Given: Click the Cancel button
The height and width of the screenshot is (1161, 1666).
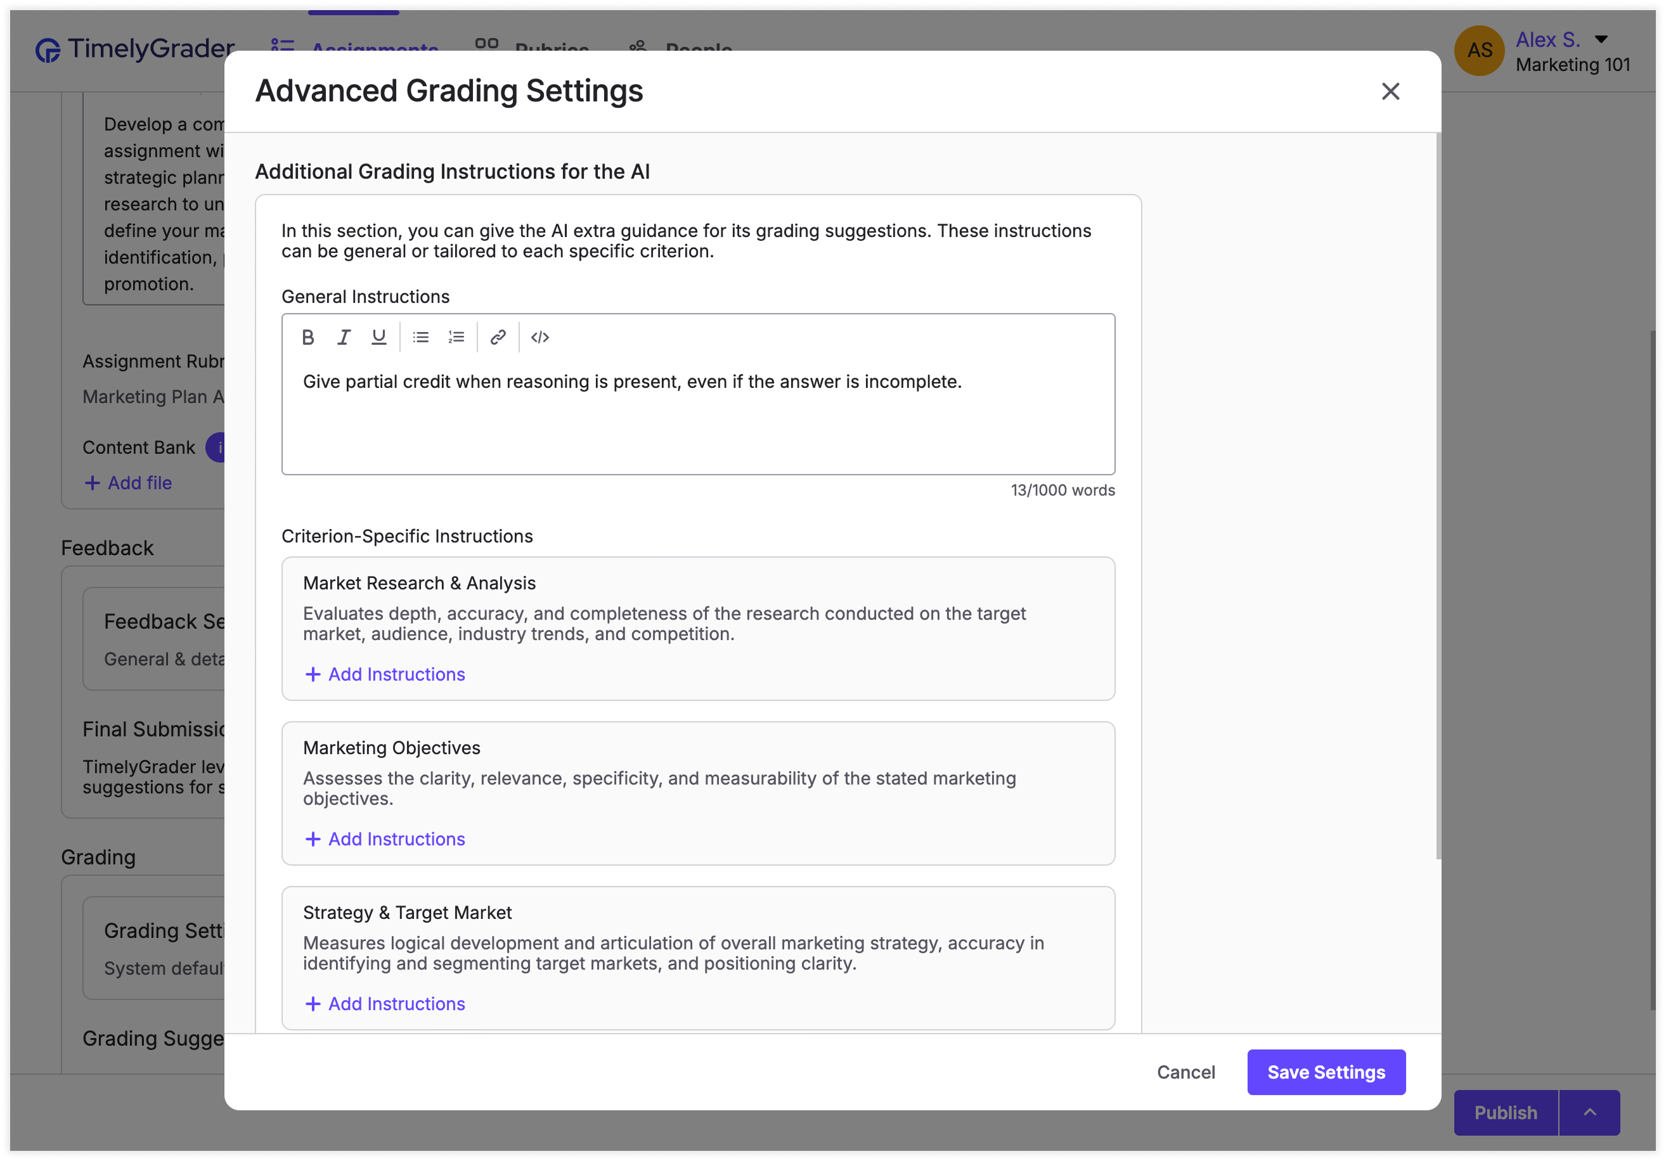Looking at the screenshot, I should (x=1185, y=1072).
